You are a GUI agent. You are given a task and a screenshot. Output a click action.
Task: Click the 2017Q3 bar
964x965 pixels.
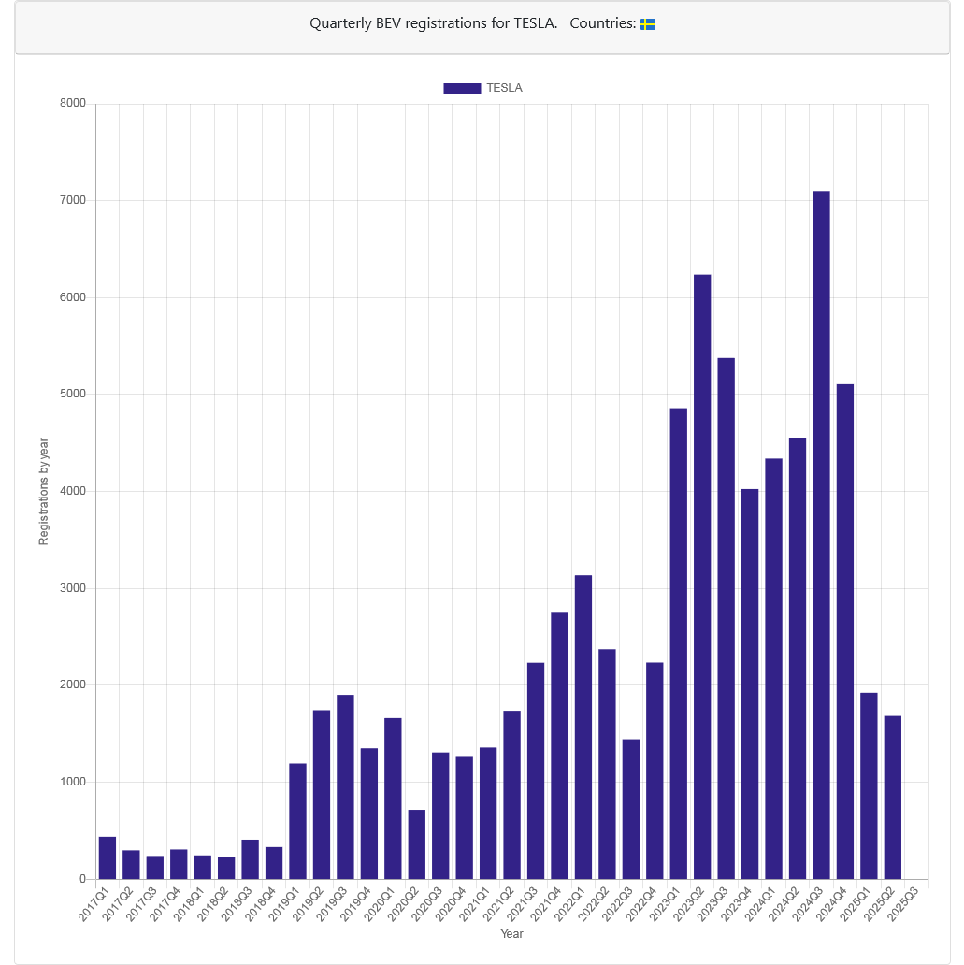pos(155,868)
